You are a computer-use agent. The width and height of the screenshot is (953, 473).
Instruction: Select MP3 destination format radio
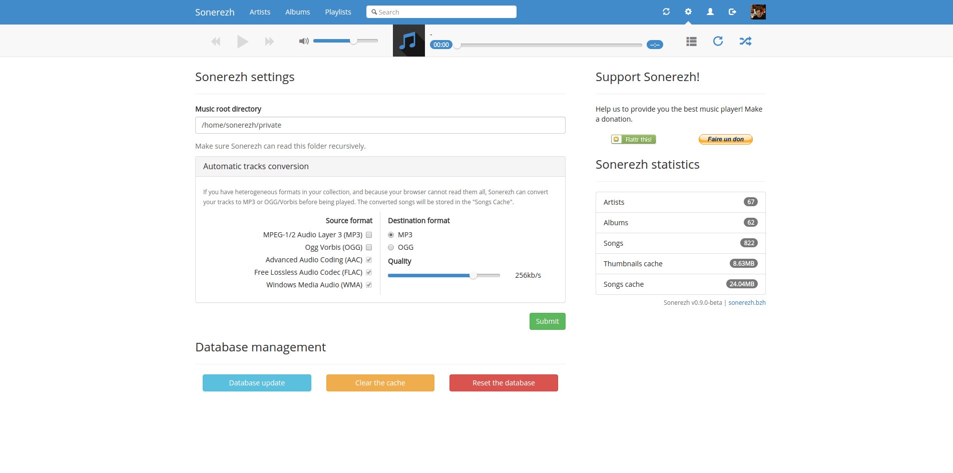pyautogui.click(x=391, y=235)
